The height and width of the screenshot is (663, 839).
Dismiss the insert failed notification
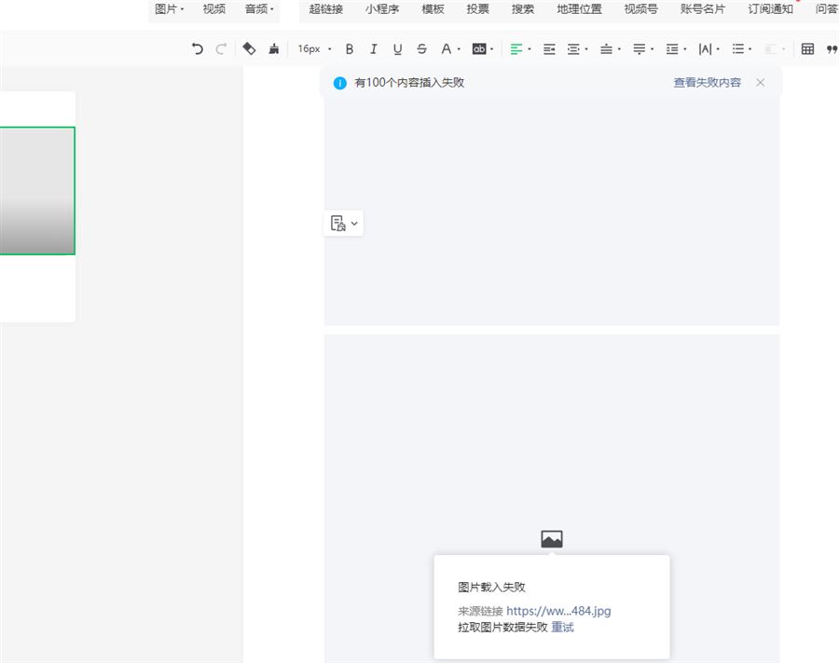761,83
